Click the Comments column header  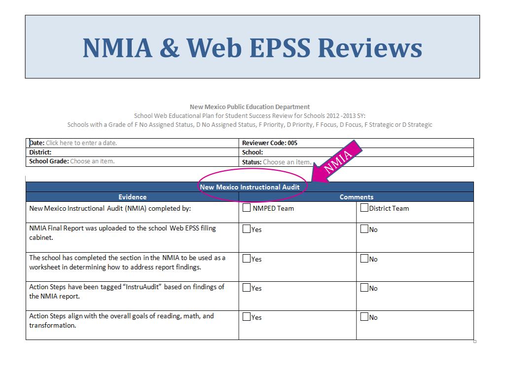coord(356,197)
